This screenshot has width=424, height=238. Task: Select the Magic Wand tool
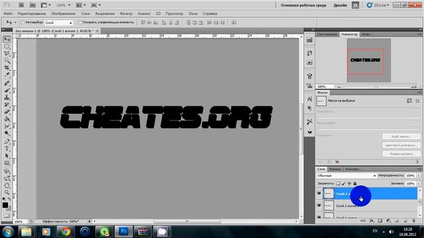7,61
